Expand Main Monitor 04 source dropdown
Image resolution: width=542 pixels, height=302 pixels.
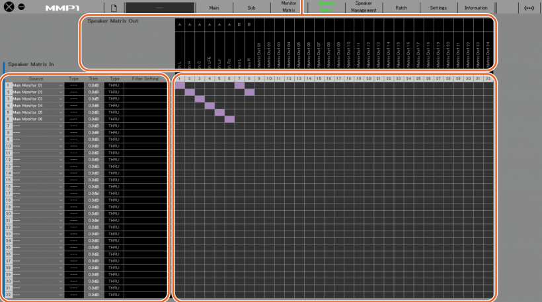point(38,106)
